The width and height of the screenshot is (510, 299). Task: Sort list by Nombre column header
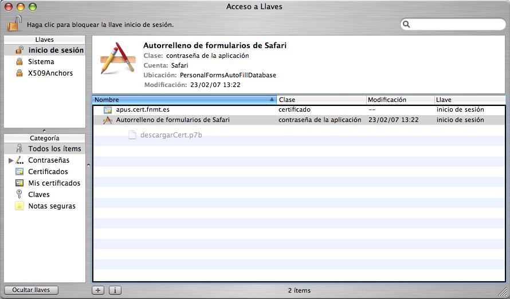(185, 100)
